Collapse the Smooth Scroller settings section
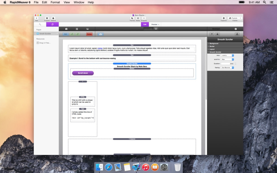The image size is (277, 173). (225, 52)
